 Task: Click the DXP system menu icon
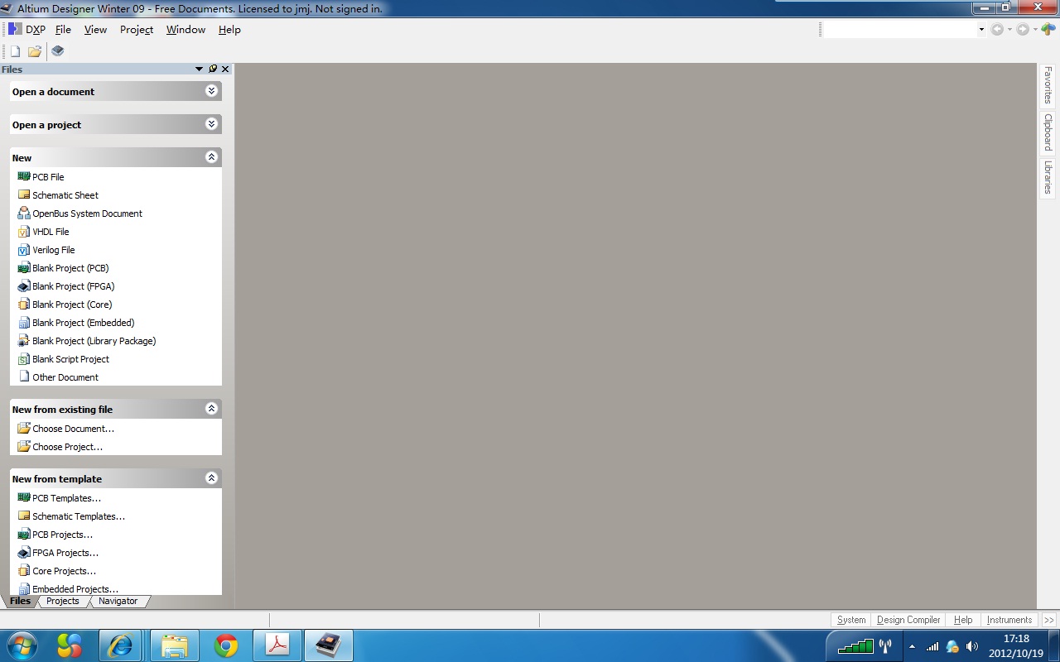click(x=15, y=29)
